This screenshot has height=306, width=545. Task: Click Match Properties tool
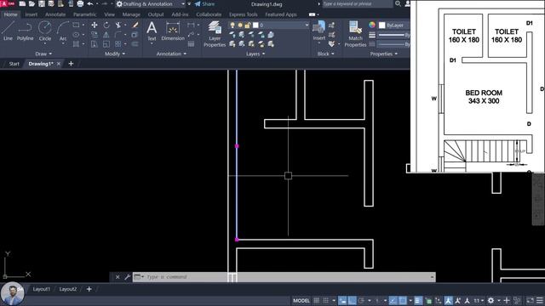(355, 34)
